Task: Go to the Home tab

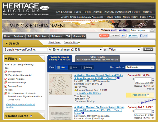Action: 7,36
